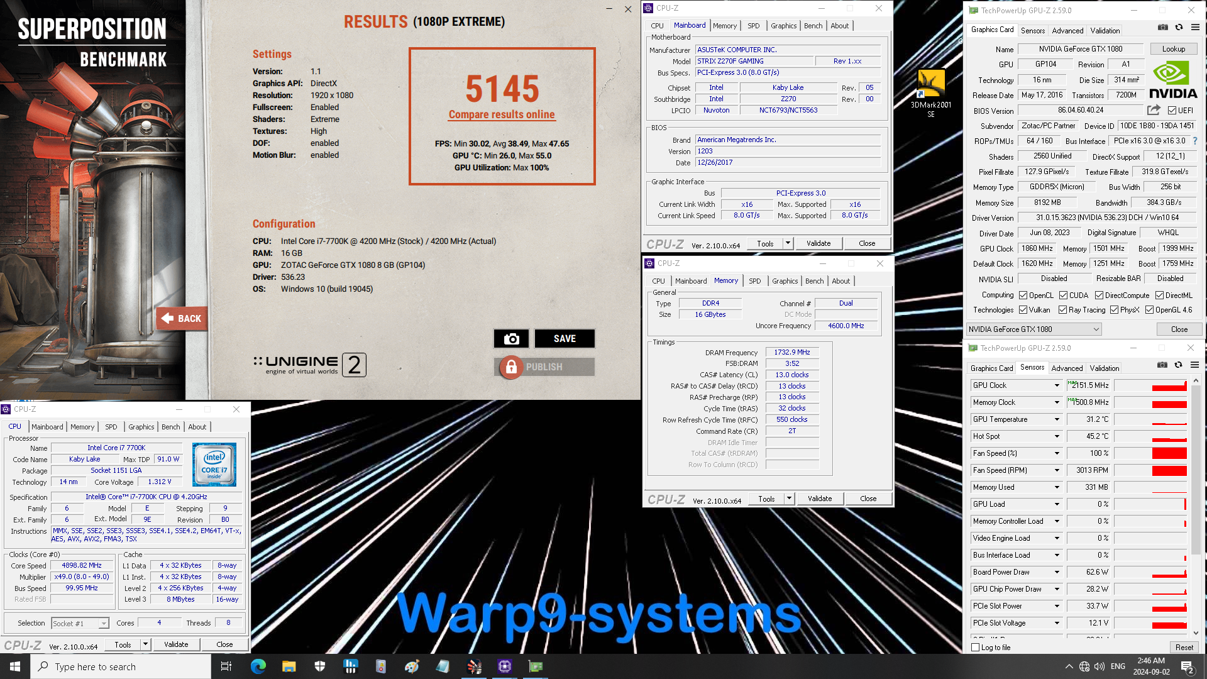Open Graphics tab in bottom-left CPU-Z CPU window
This screenshot has height=679, width=1207.
(141, 427)
